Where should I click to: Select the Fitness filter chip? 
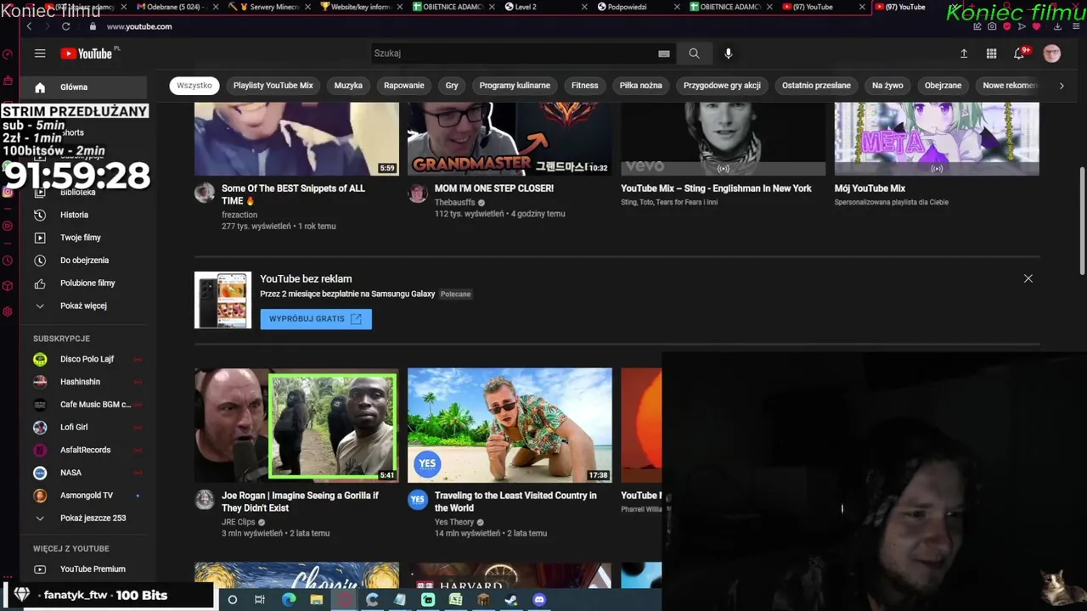pyautogui.click(x=585, y=86)
